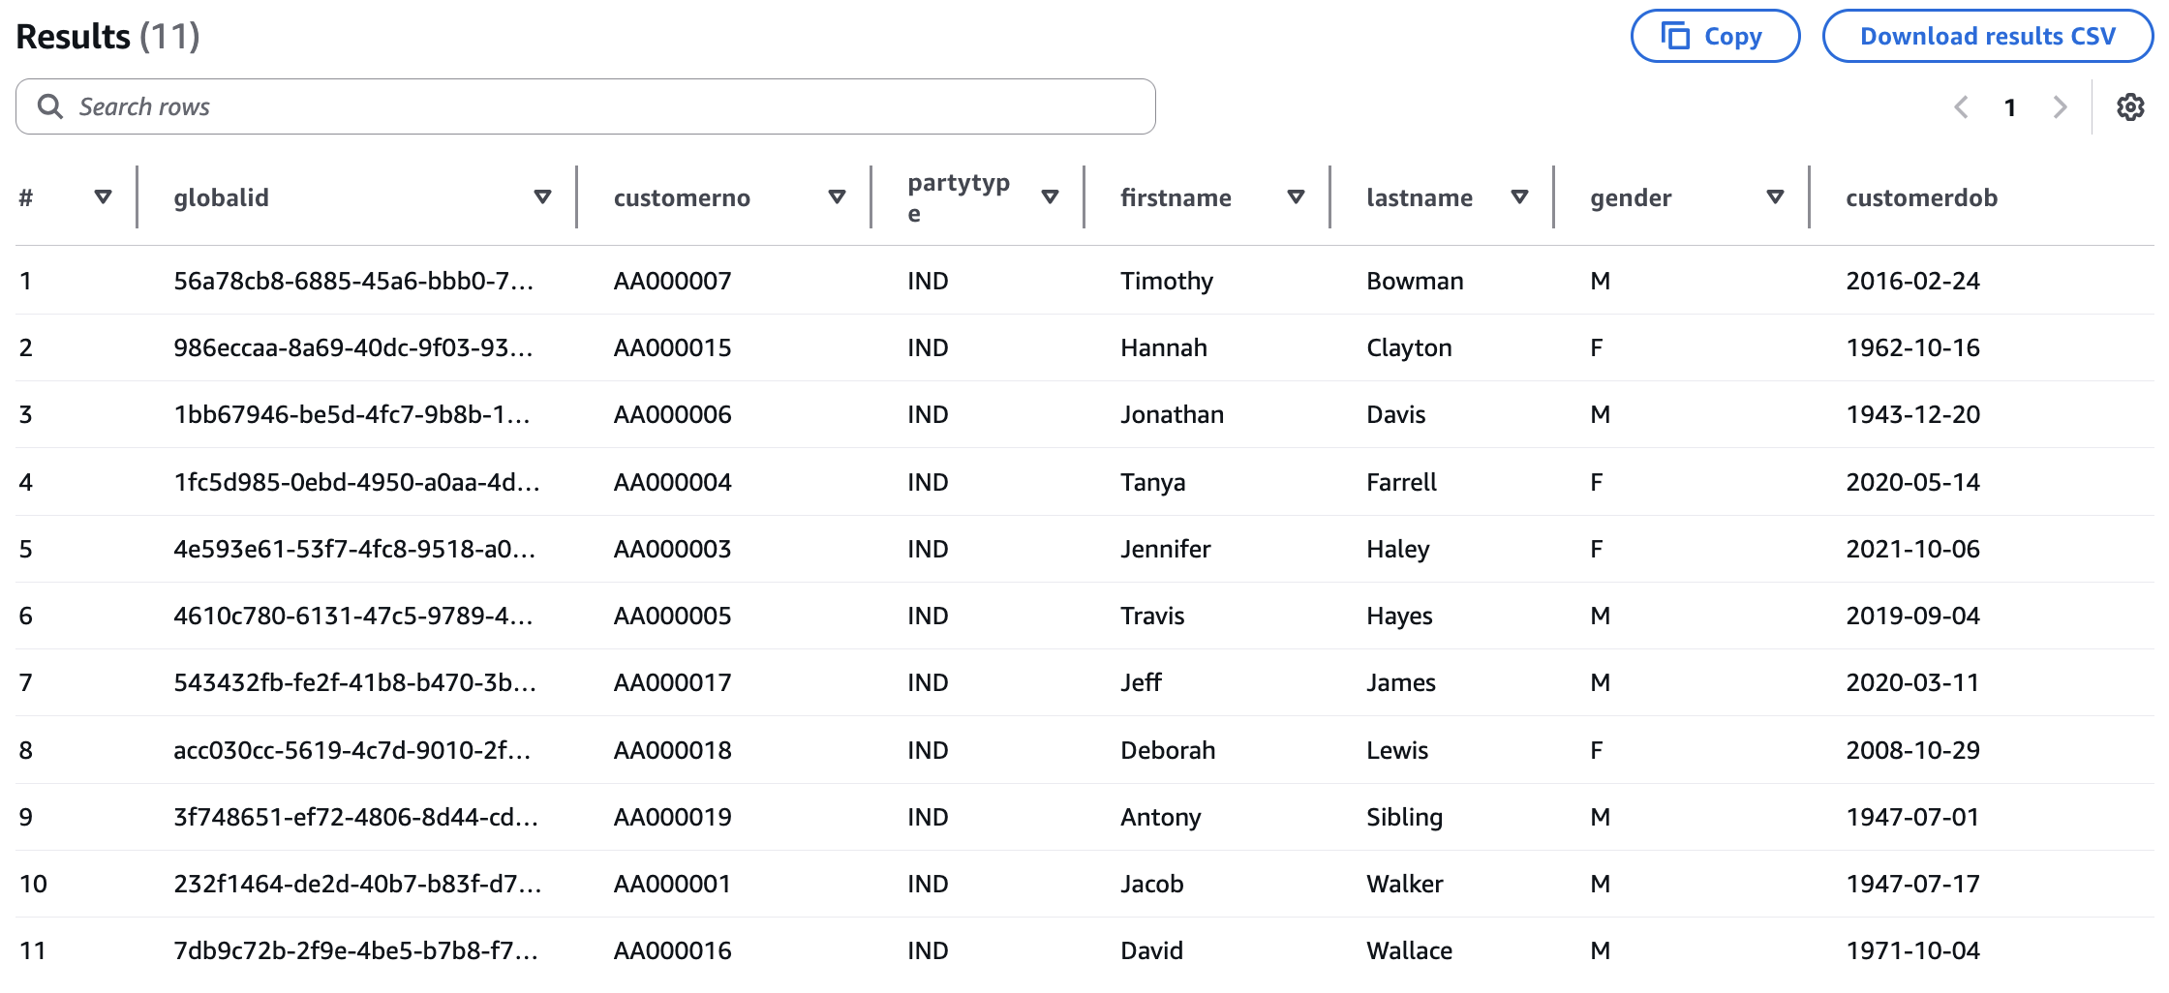Screen dimensions: 2169x993
Task: Open the lastname column filter dropdown
Action: point(1520,196)
